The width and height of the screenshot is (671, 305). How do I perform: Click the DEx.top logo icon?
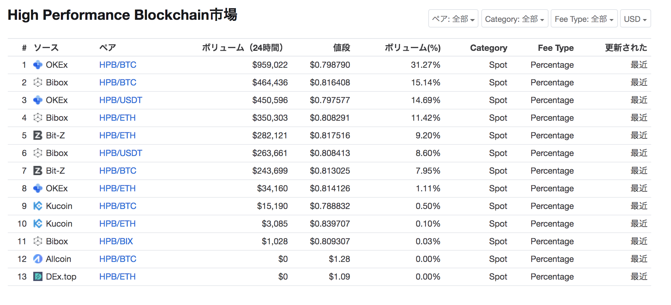point(38,277)
